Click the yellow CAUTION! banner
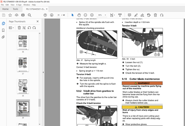Viewport: 185px width, 126px height. [142, 107]
